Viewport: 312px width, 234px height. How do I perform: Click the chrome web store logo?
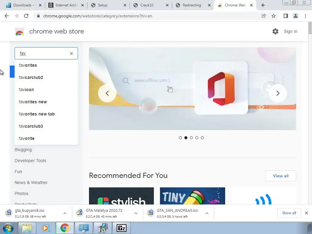[x=19, y=31]
